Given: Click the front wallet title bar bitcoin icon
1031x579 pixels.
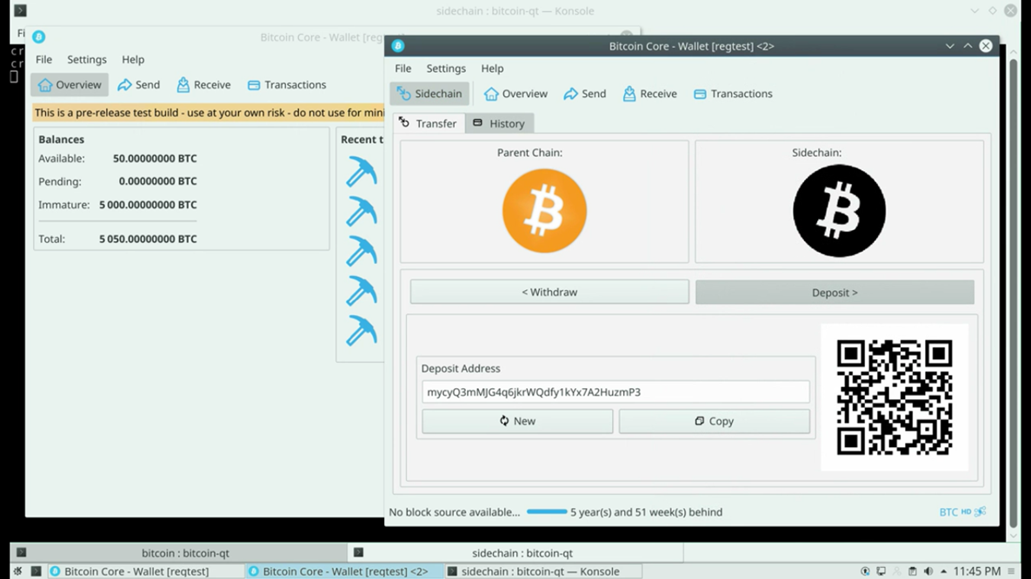Looking at the screenshot, I should pyautogui.click(x=398, y=46).
